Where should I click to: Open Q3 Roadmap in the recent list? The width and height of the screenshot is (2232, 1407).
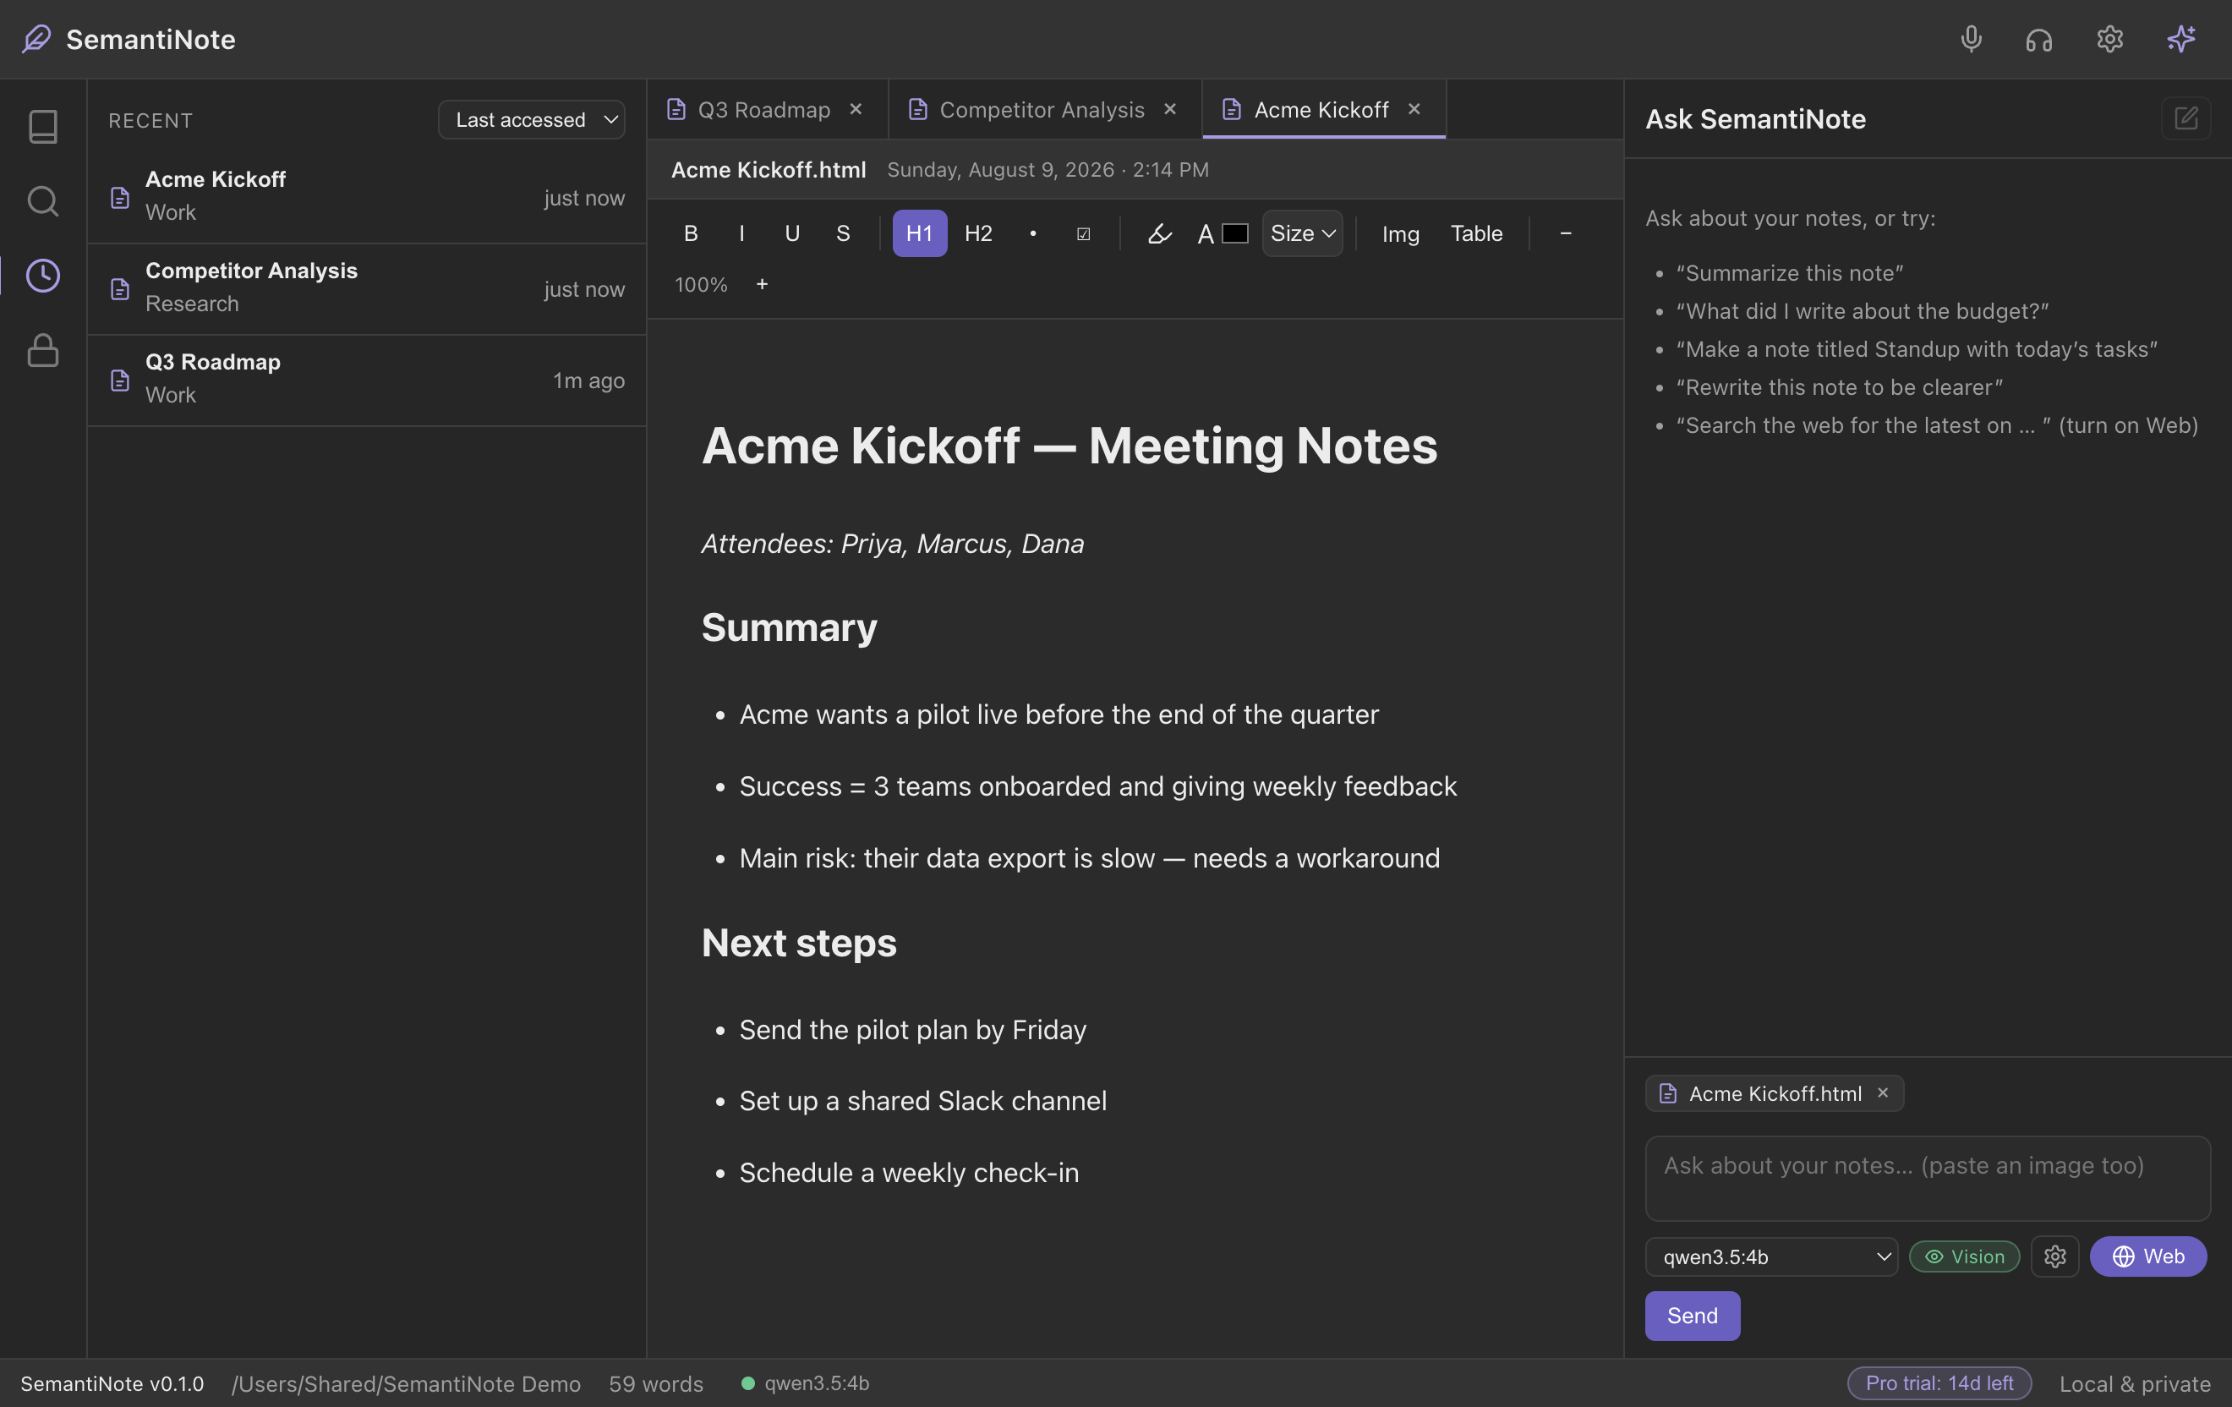pos(367,380)
